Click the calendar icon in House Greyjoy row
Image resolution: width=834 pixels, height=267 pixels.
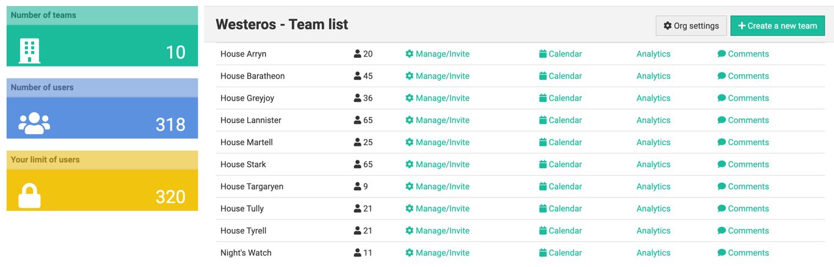coord(543,98)
